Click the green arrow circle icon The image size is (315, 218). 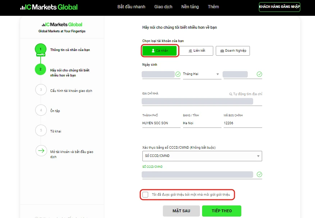[41, 150]
